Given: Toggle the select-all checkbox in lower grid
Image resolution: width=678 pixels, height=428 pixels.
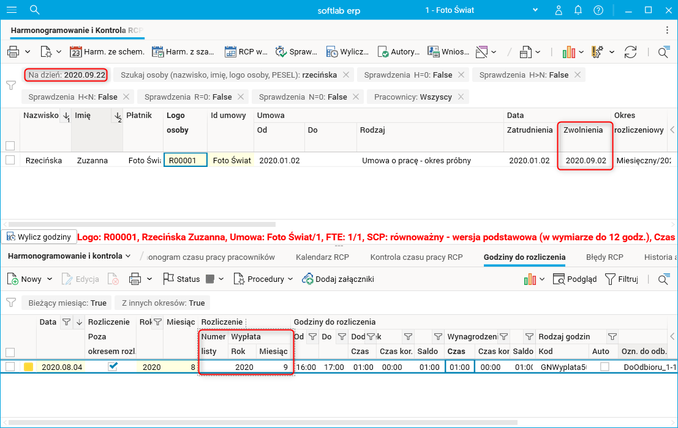Looking at the screenshot, I should [x=10, y=352].
